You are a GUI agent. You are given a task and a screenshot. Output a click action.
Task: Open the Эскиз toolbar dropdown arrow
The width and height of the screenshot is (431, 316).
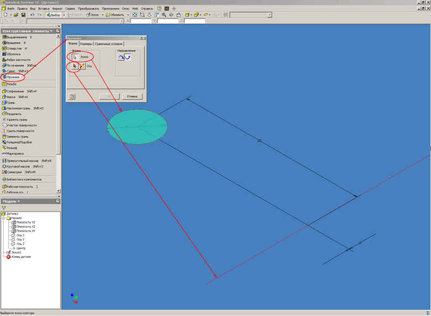coord(103,15)
